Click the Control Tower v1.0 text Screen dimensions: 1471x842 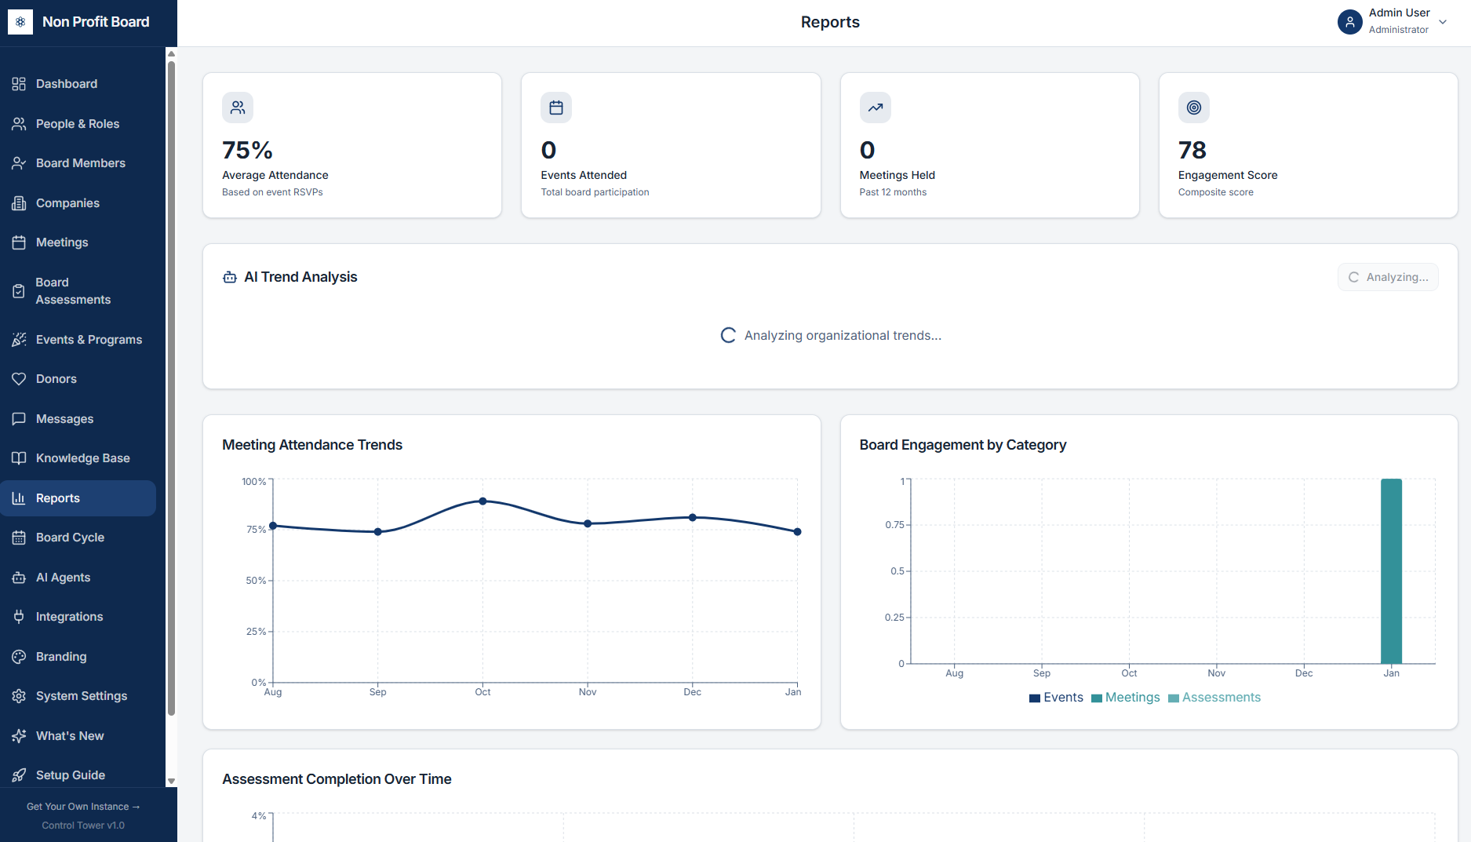coord(83,826)
